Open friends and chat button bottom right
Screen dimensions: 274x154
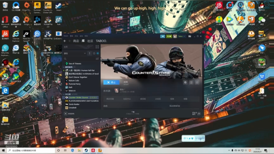(196, 114)
